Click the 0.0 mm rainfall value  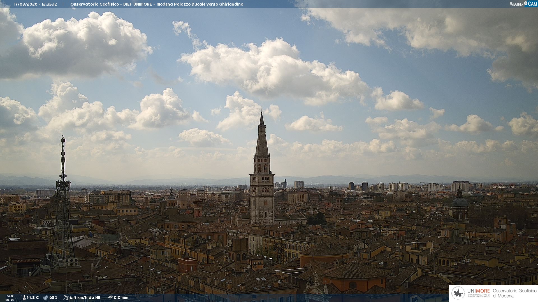coord(121,298)
